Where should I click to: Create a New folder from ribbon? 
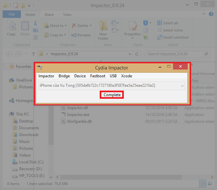click(x=103, y=30)
